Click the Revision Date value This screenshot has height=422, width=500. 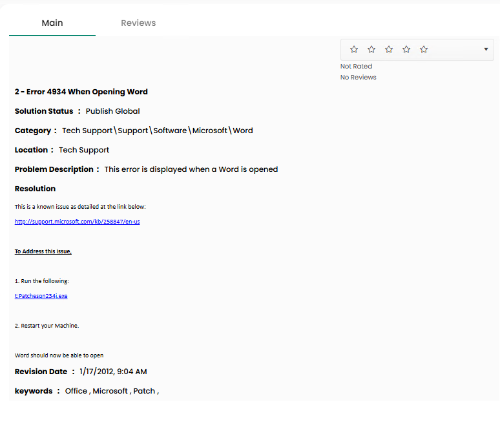pyautogui.click(x=113, y=372)
